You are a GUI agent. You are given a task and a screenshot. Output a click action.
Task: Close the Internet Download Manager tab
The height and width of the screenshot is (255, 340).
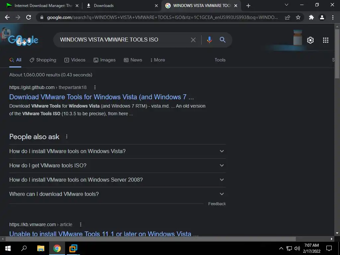(77, 6)
